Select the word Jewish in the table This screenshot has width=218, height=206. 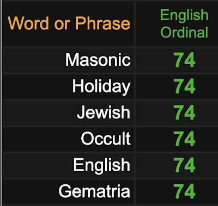104,112
